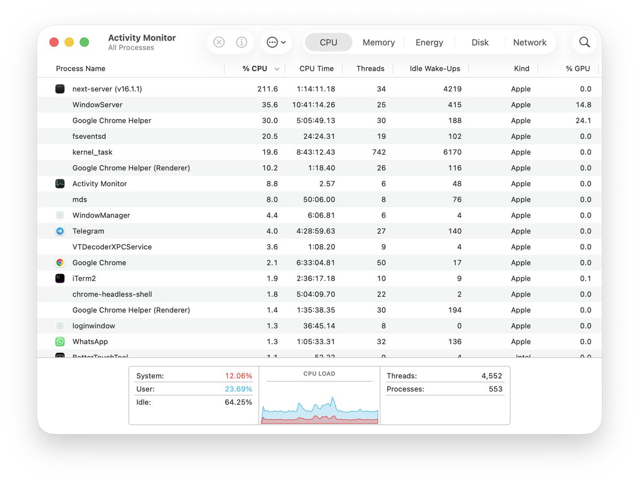
Task: Sort by Threads column header
Action: pos(370,69)
